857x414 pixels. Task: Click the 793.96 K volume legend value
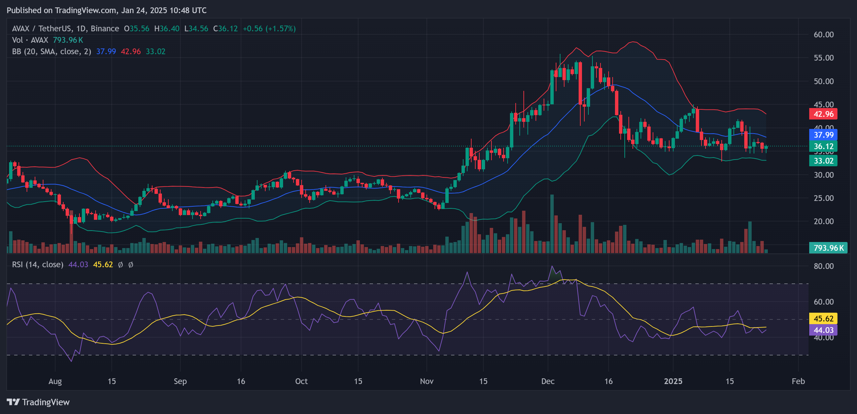(68, 40)
